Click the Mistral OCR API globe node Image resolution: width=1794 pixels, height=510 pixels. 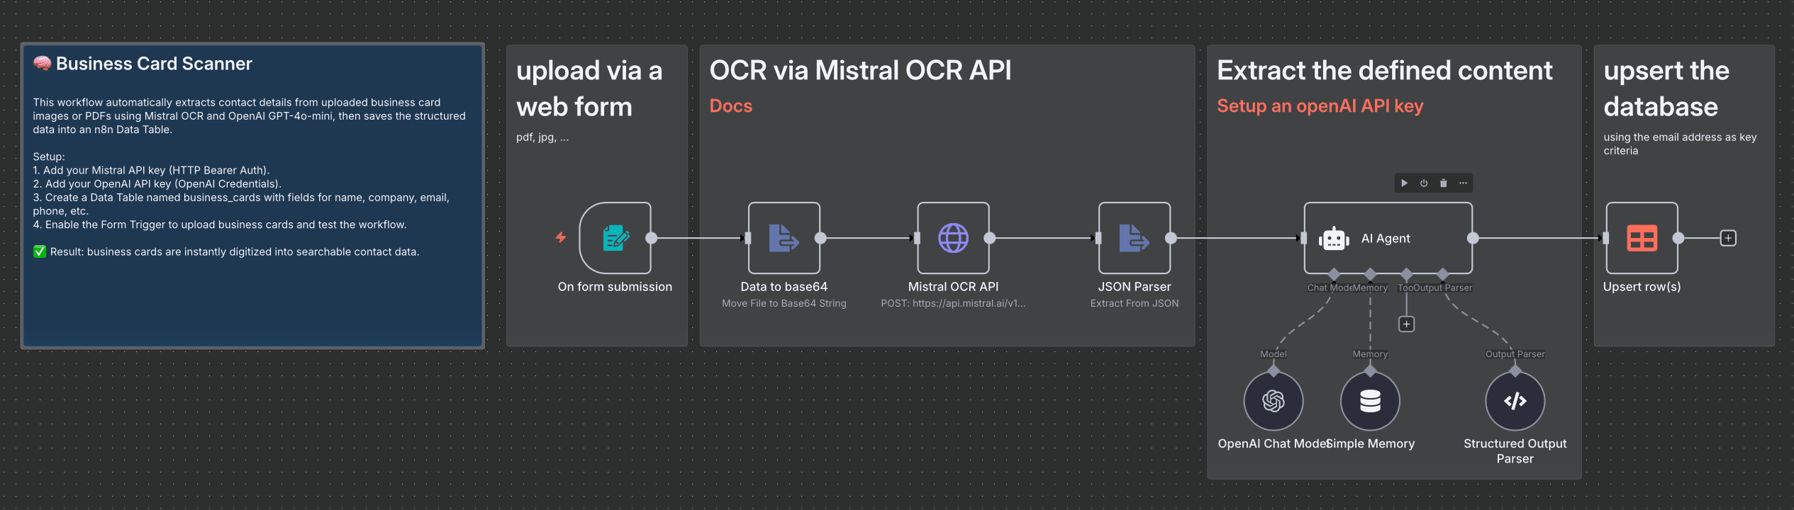953,238
